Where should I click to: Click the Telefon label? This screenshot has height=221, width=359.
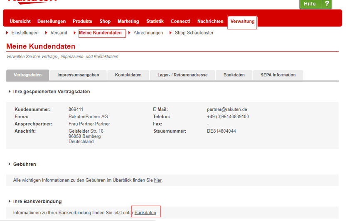(x=162, y=117)
